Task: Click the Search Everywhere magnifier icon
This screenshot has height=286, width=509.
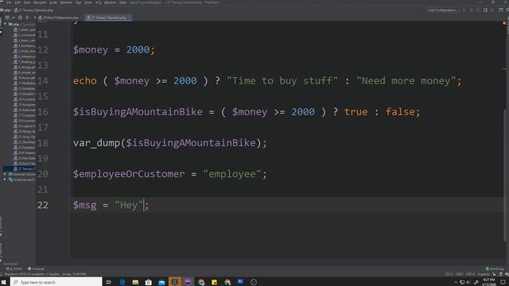Action: point(507,10)
